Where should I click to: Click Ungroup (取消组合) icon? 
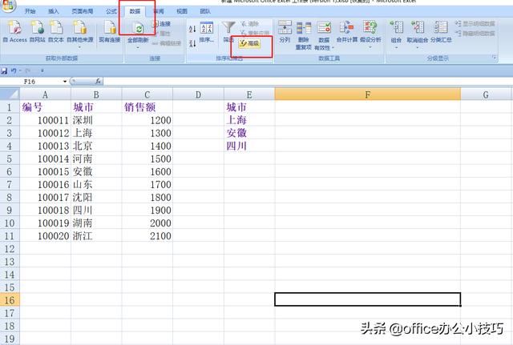417,27
